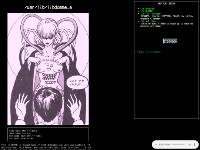Viewport: 200px width, 150px height.
Task: Play the audio player
Action: [156, 144]
